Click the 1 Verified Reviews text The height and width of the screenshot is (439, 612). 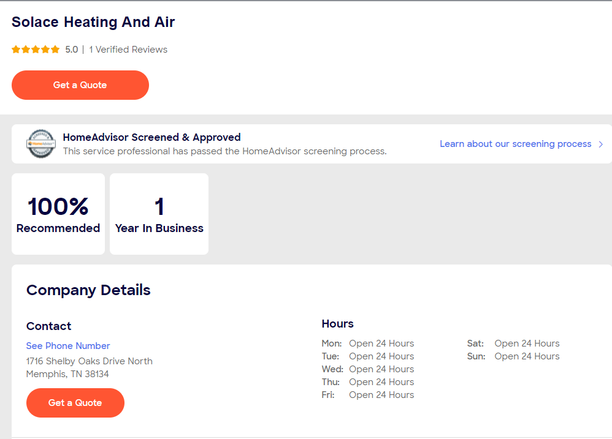point(128,50)
